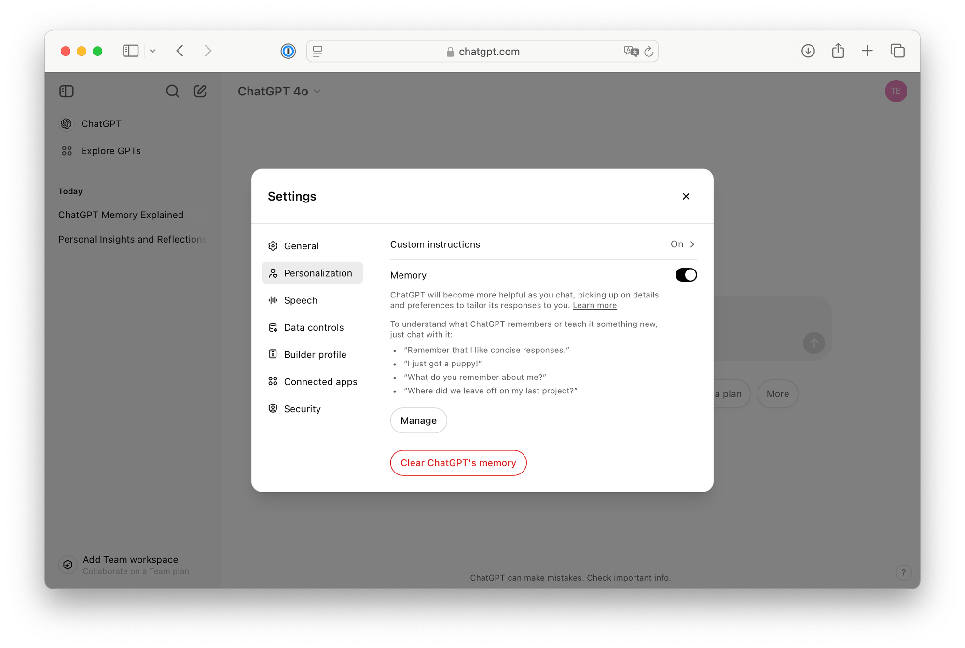Click the Connected apps icon
Image resolution: width=965 pixels, height=648 pixels.
click(272, 381)
